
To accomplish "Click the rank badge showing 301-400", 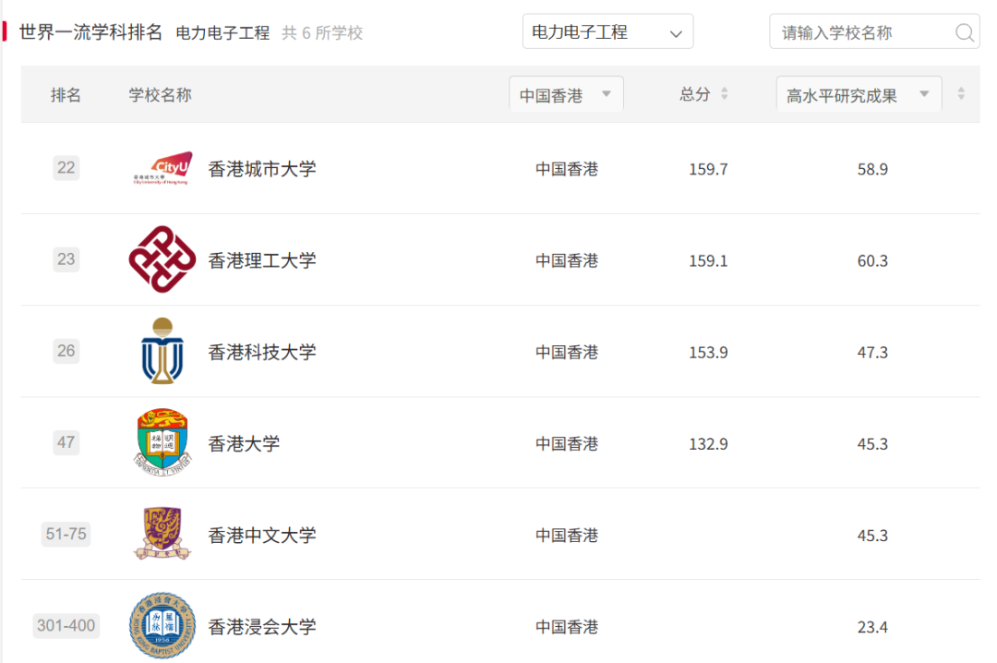I will coord(66,626).
